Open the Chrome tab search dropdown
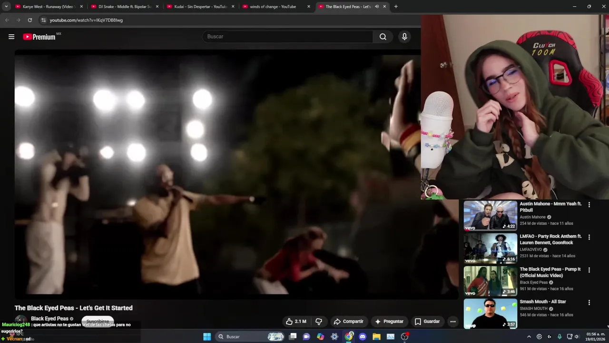Viewport: 609px width, 343px height. pos(6,7)
